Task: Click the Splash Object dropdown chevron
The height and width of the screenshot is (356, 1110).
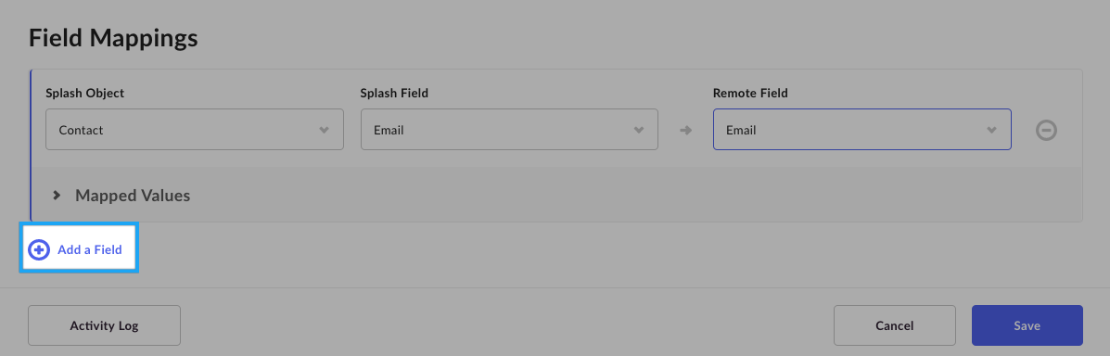Action: click(325, 130)
